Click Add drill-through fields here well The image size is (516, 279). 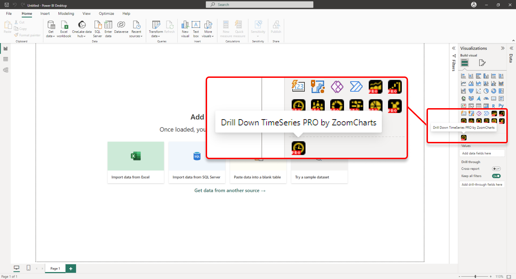(482, 185)
